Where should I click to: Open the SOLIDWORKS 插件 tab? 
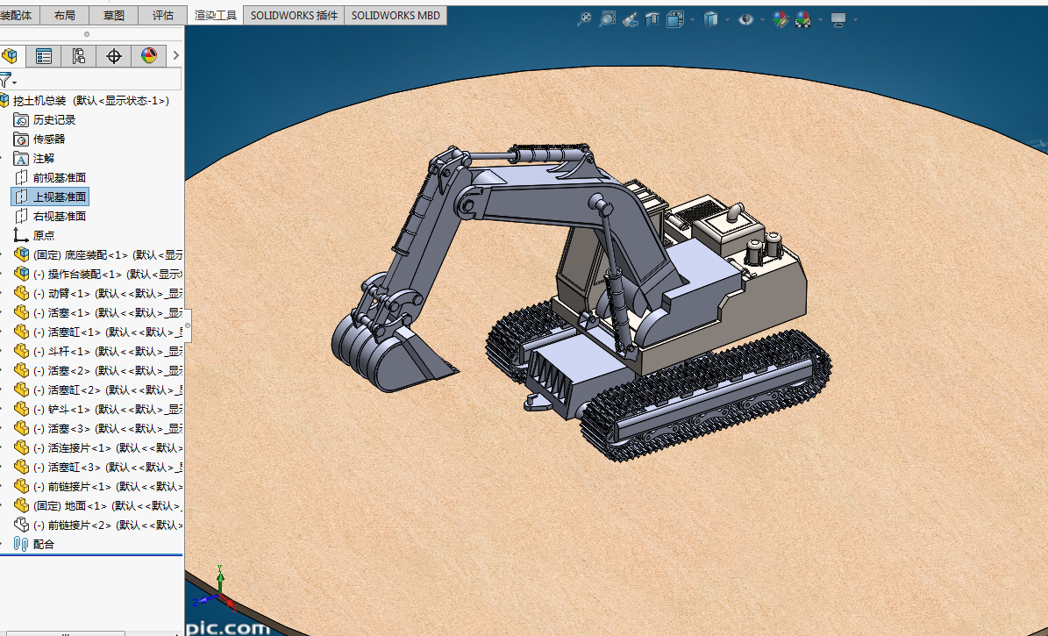(x=294, y=16)
